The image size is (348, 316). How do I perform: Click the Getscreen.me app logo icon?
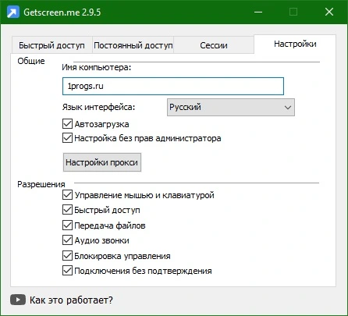(13, 12)
